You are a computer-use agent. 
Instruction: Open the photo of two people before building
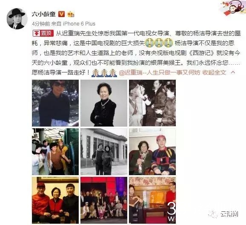coord(104,152)
